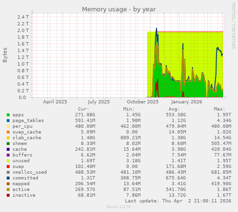The image size is (238, 212).
Task: Click the swap_cache max value 1.02G
Action: [224, 132]
